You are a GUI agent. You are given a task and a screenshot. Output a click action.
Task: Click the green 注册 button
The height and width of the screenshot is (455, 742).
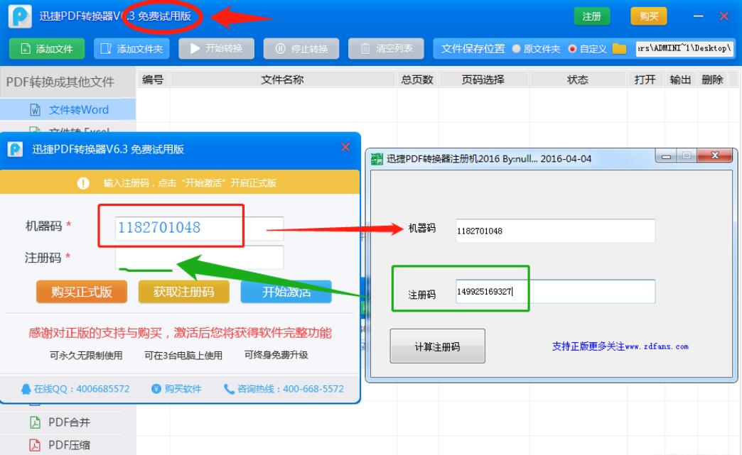click(591, 16)
